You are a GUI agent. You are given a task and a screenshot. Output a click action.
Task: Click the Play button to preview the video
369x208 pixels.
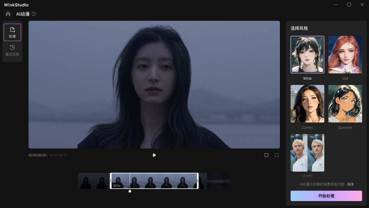[x=154, y=155]
